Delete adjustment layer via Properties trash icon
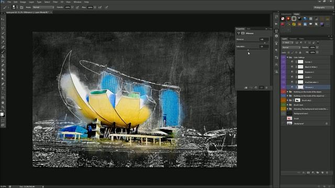Screen dimensions: 335x188 point(266,88)
